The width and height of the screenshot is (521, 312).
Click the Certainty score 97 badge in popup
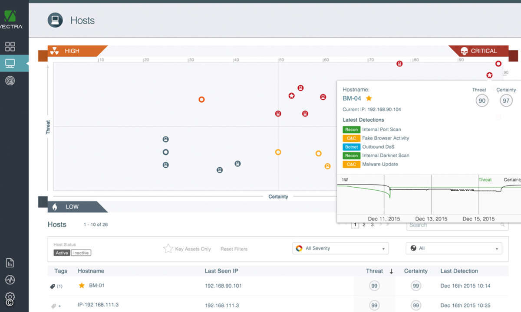[506, 101]
